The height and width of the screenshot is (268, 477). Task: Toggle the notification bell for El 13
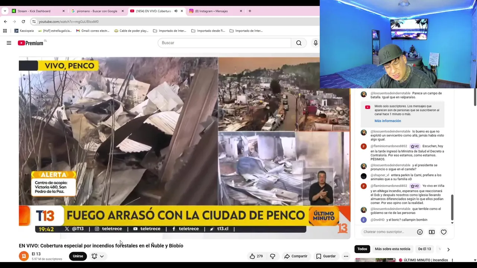tap(94, 256)
